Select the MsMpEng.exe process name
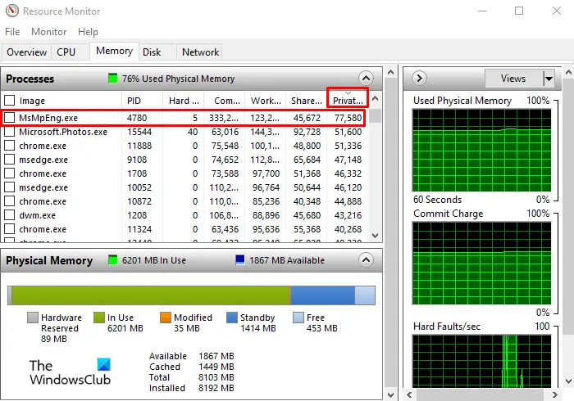This screenshot has height=401, width=574. 48,118
